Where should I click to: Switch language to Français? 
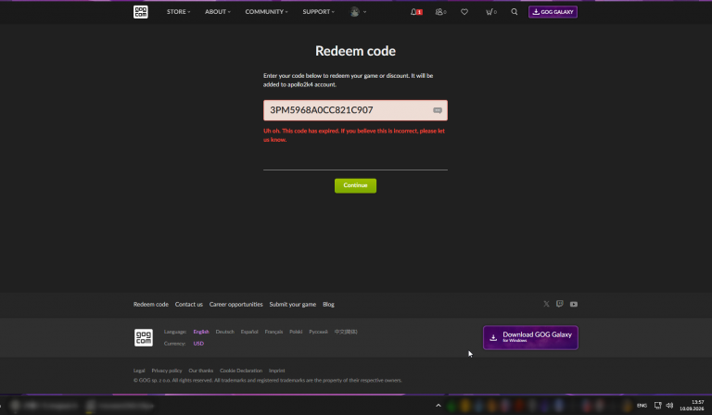(273, 332)
